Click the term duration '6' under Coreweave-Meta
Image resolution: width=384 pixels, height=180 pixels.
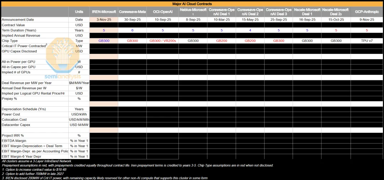point(133,30)
